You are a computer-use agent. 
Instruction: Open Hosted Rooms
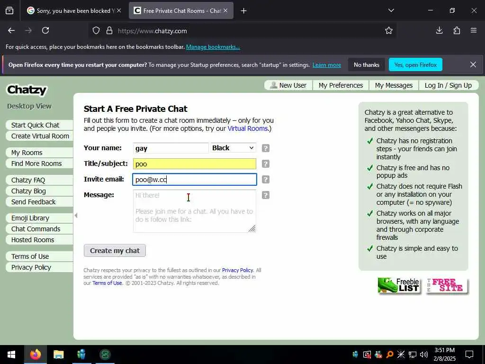pos(39,240)
